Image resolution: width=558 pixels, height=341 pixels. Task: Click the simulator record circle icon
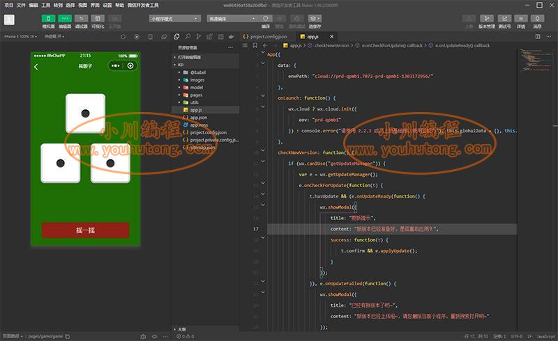137,37
